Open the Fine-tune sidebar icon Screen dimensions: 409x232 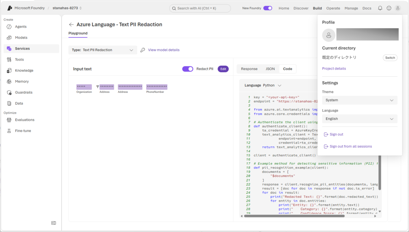(9, 131)
